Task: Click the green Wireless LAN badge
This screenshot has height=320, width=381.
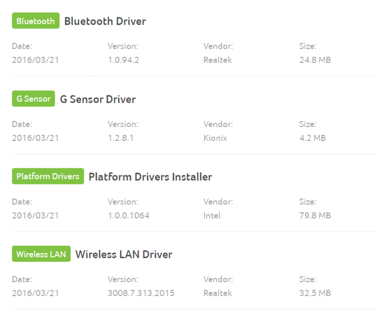Action: 41,254
